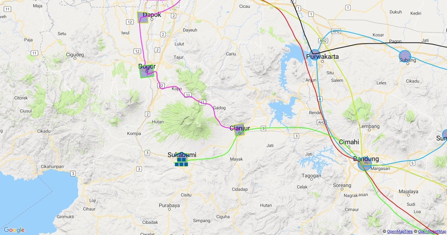Open the OpenStreetMap attribution link
Screen dimensions: 447x235
coord(432,232)
